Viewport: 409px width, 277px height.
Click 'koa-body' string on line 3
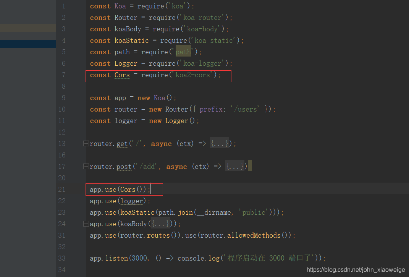click(x=202, y=29)
